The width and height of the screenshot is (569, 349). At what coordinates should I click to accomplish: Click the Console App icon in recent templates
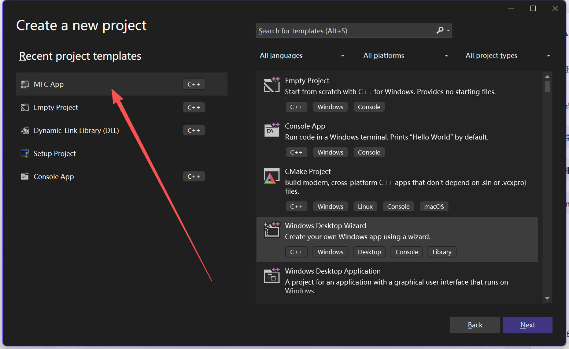click(x=25, y=177)
